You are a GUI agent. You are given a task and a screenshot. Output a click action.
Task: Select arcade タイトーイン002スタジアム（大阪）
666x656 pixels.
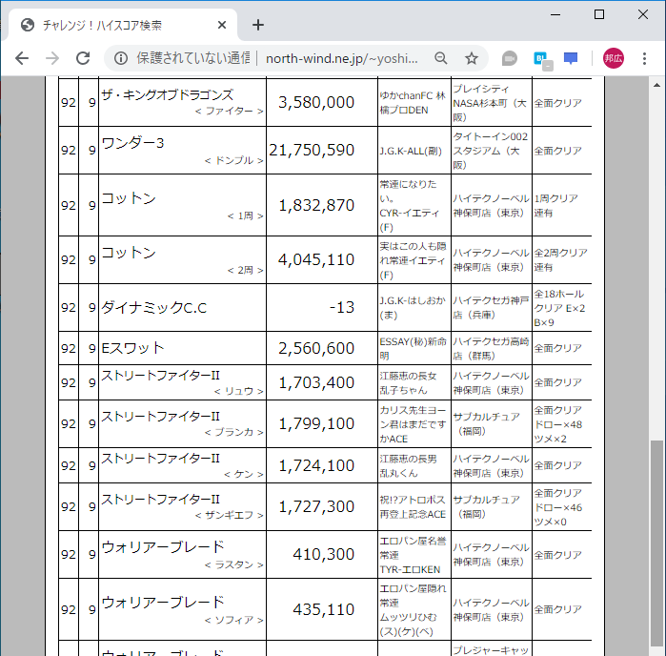click(490, 151)
